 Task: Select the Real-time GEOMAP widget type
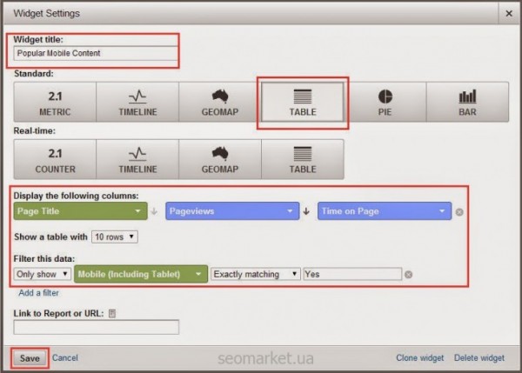pyautogui.click(x=220, y=159)
